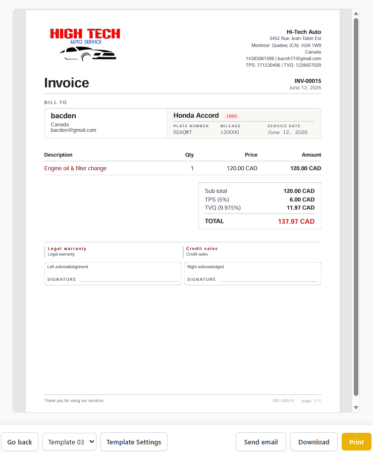Click the 1995 year badge

232,116
